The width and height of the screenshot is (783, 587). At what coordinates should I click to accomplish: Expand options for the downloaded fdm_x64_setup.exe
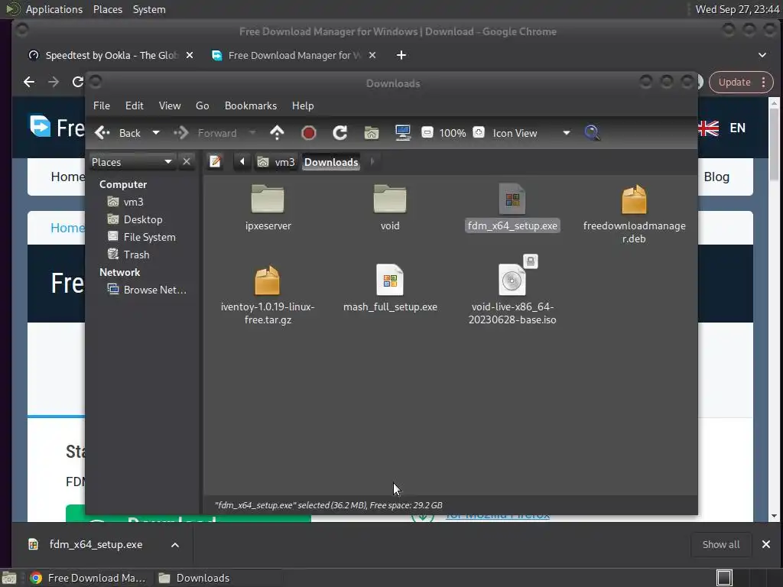[175, 545]
